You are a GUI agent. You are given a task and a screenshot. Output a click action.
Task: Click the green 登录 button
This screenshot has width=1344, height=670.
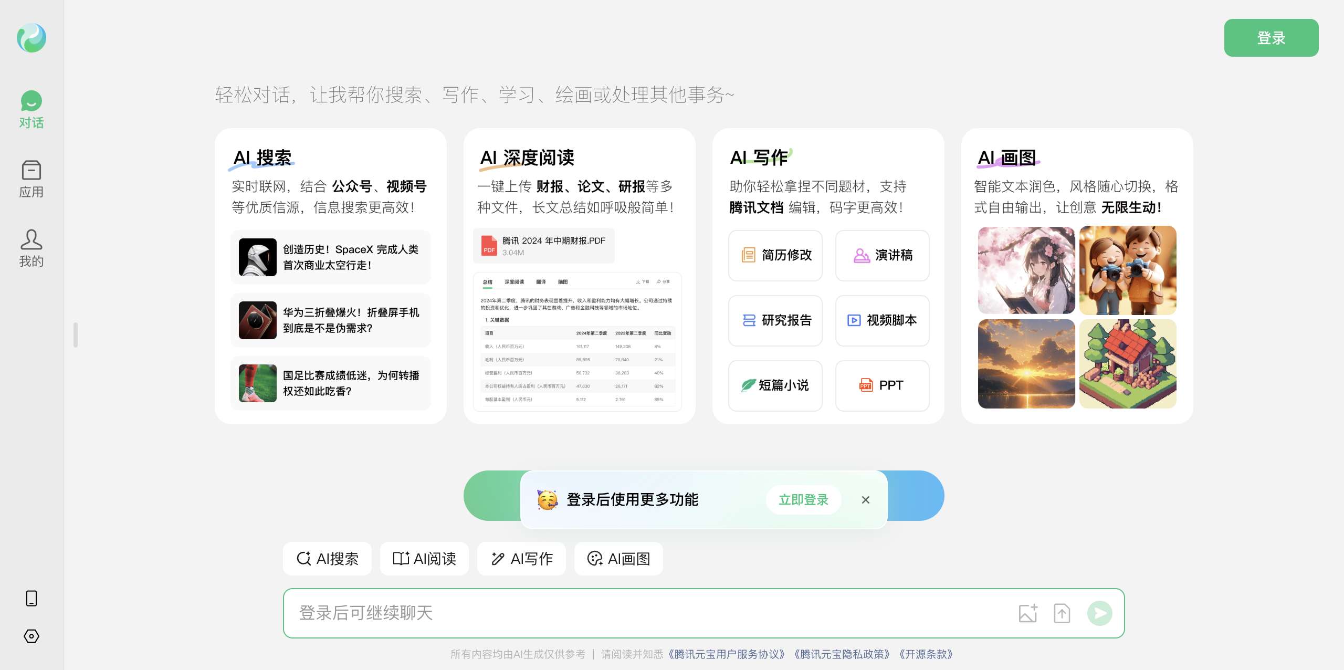(x=1271, y=38)
